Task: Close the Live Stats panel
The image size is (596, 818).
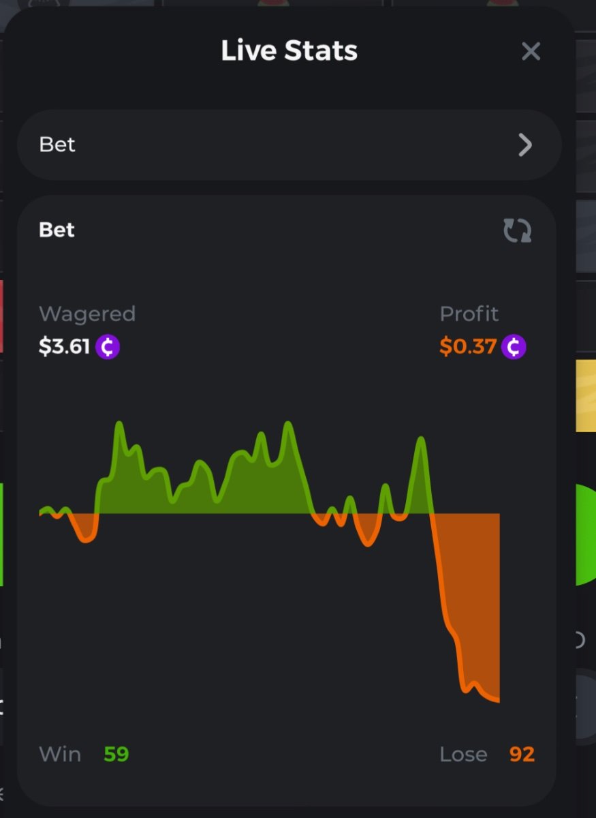Action: (x=531, y=51)
